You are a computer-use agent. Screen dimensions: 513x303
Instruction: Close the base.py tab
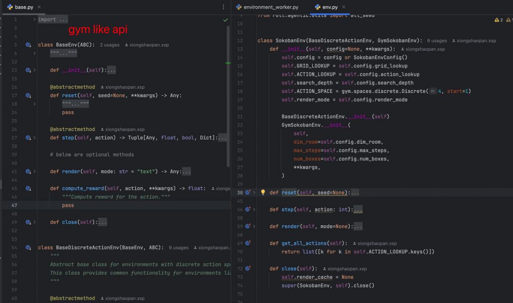(39, 7)
